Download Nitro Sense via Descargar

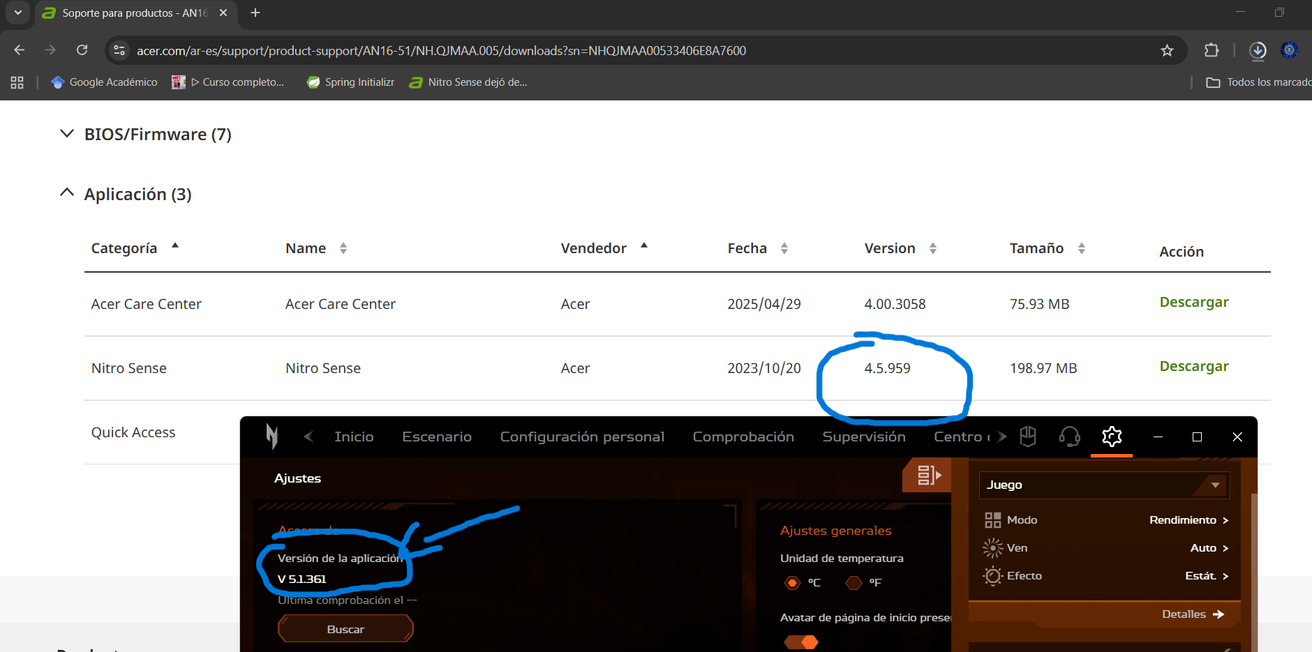(x=1194, y=366)
